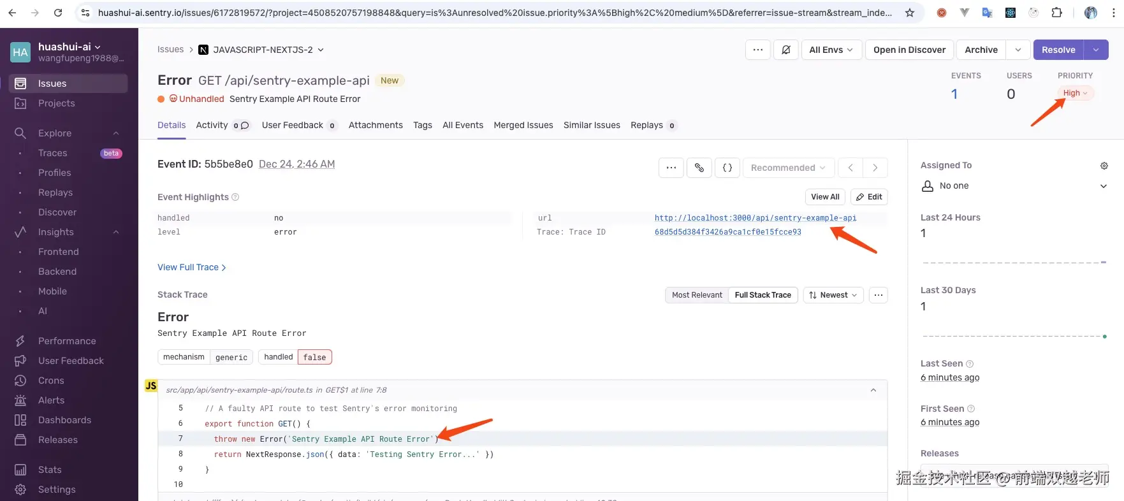Open event actions ellipsis button
1124x501 pixels.
coord(671,168)
